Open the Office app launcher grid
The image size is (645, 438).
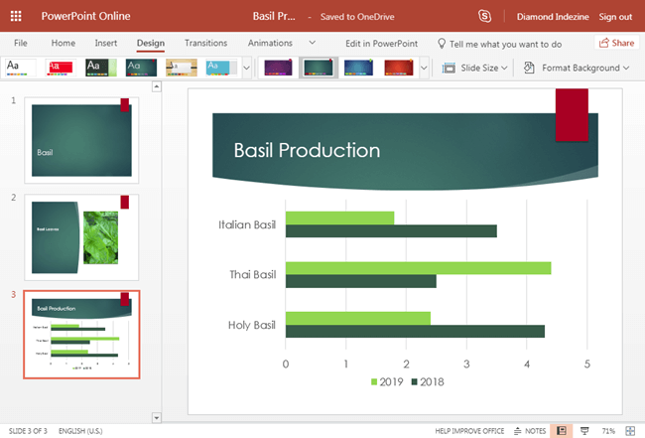pos(15,16)
